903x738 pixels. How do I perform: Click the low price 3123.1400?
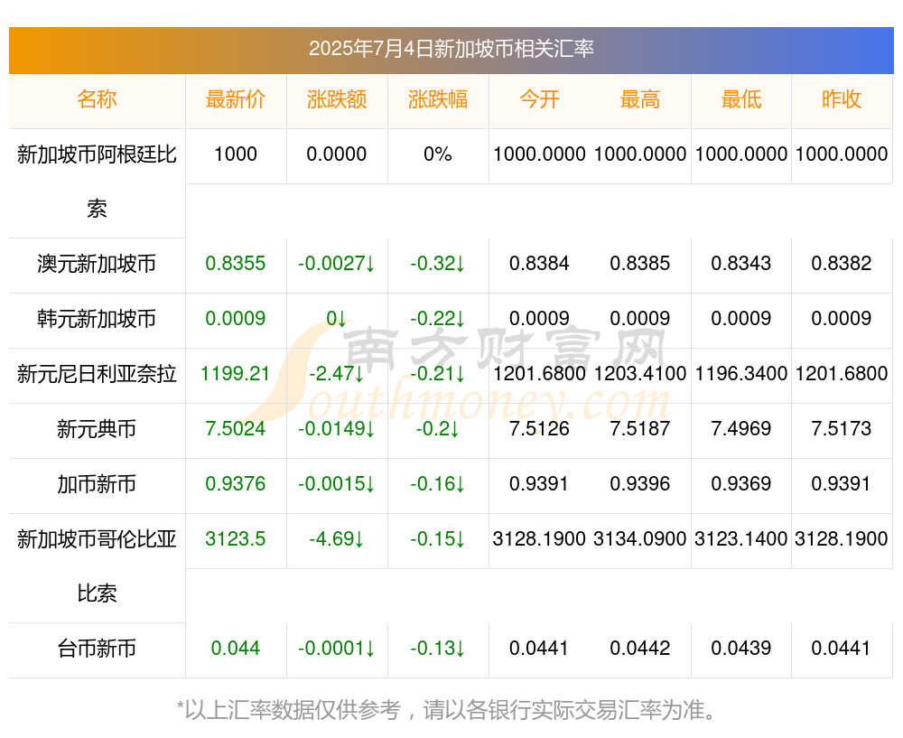[741, 539]
